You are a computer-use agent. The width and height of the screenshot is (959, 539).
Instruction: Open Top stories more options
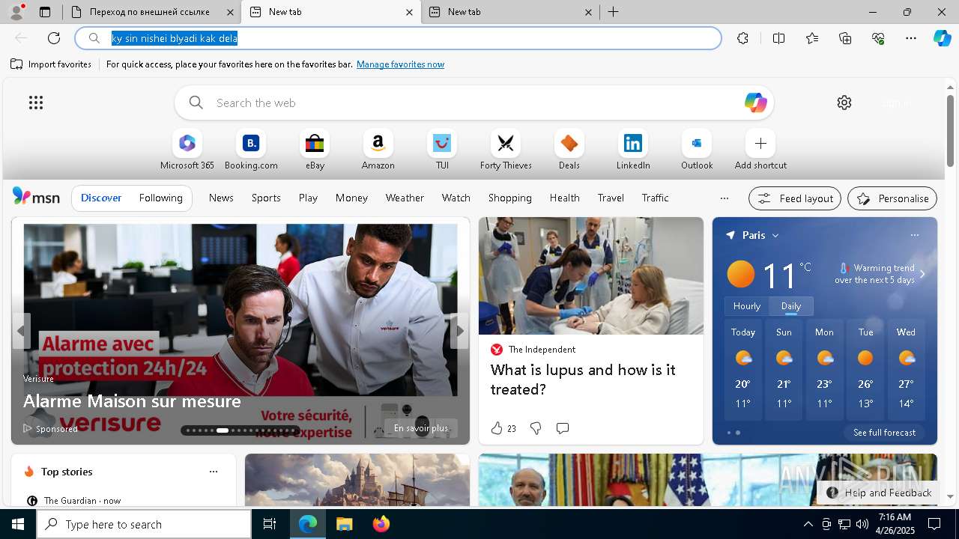coord(214,472)
